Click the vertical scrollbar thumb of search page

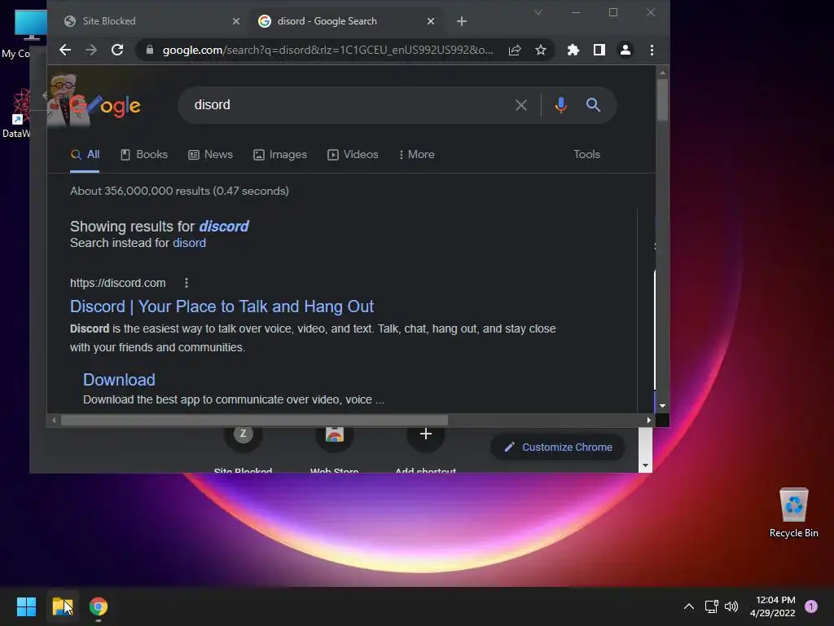coord(662,100)
